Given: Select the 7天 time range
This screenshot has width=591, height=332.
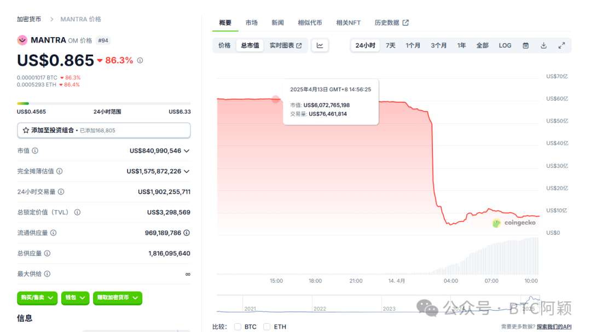Looking at the screenshot, I should coord(391,45).
